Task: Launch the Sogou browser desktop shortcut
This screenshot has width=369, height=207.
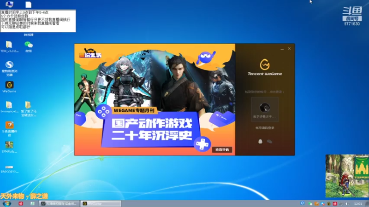Action: click(9, 69)
